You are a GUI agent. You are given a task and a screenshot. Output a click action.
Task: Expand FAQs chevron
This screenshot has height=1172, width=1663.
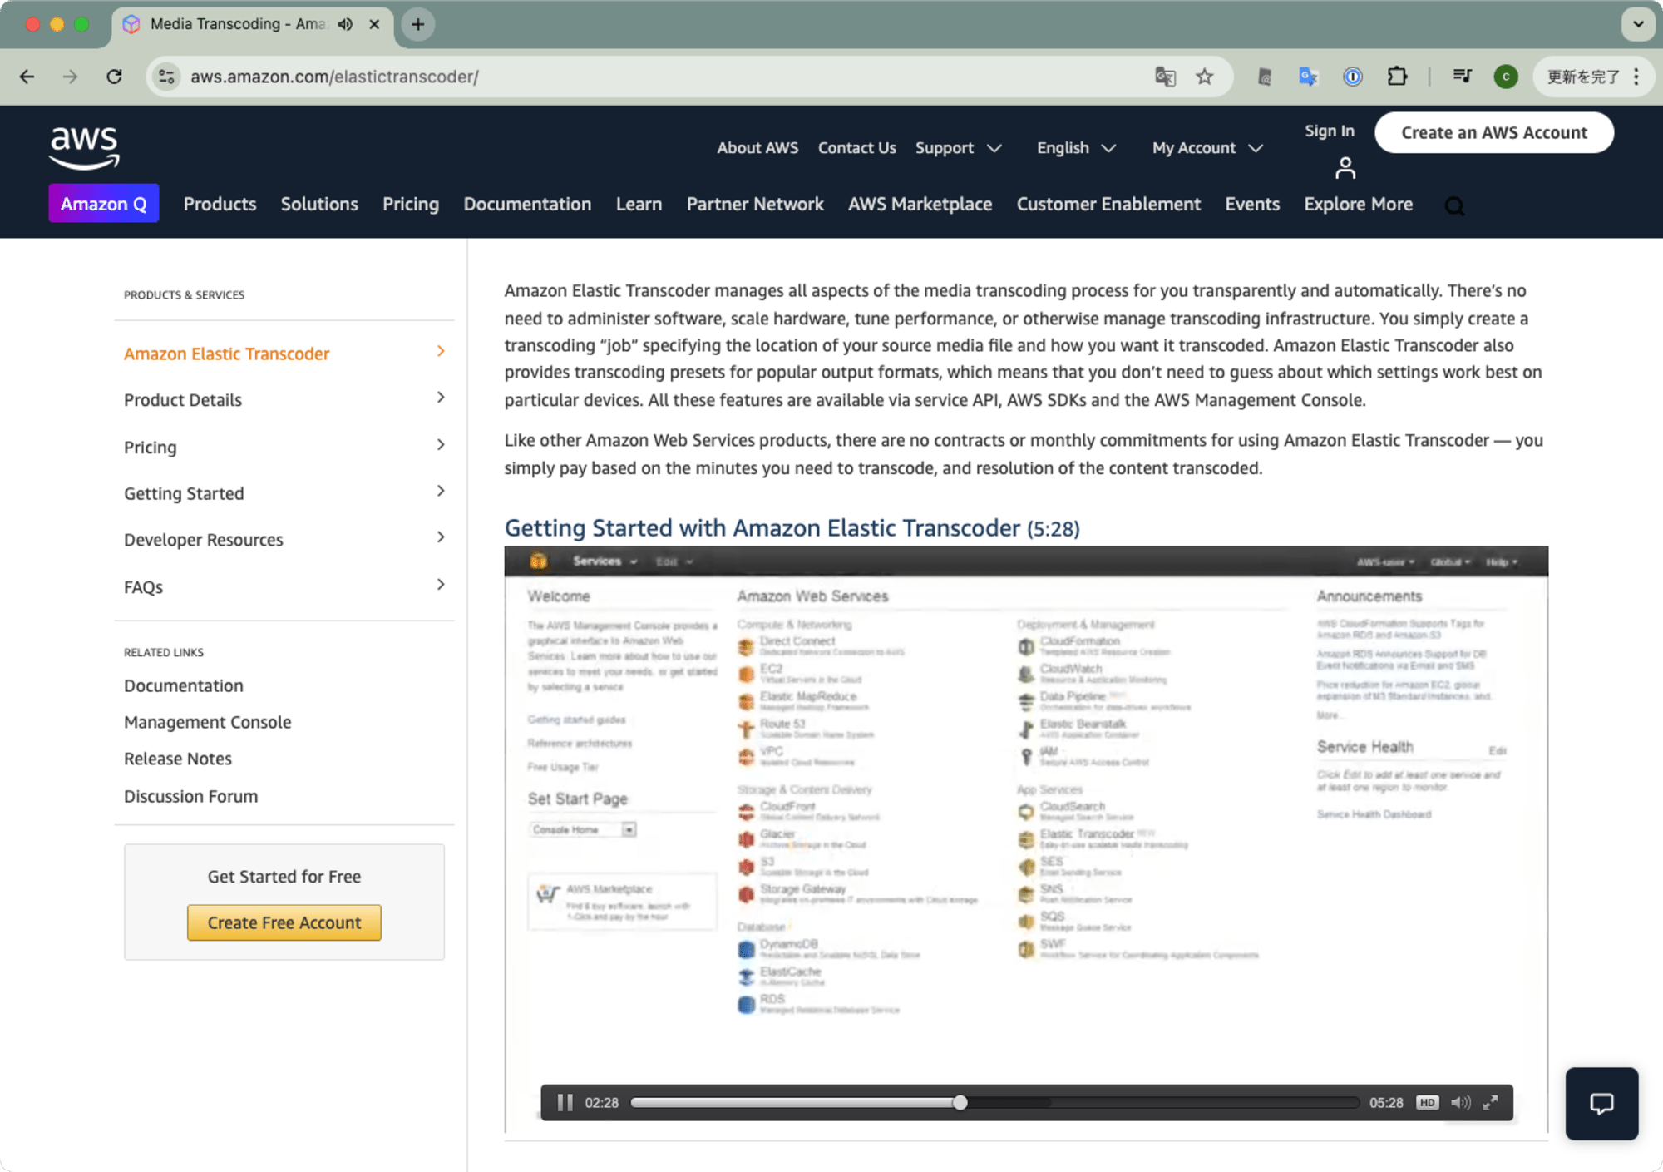click(x=441, y=585)
